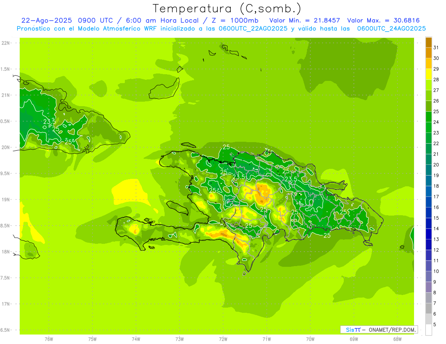Viewport: 446px width, 344px height.
Task: Click the '20N' latitude axis label
Action: click(x=6, y=147)
